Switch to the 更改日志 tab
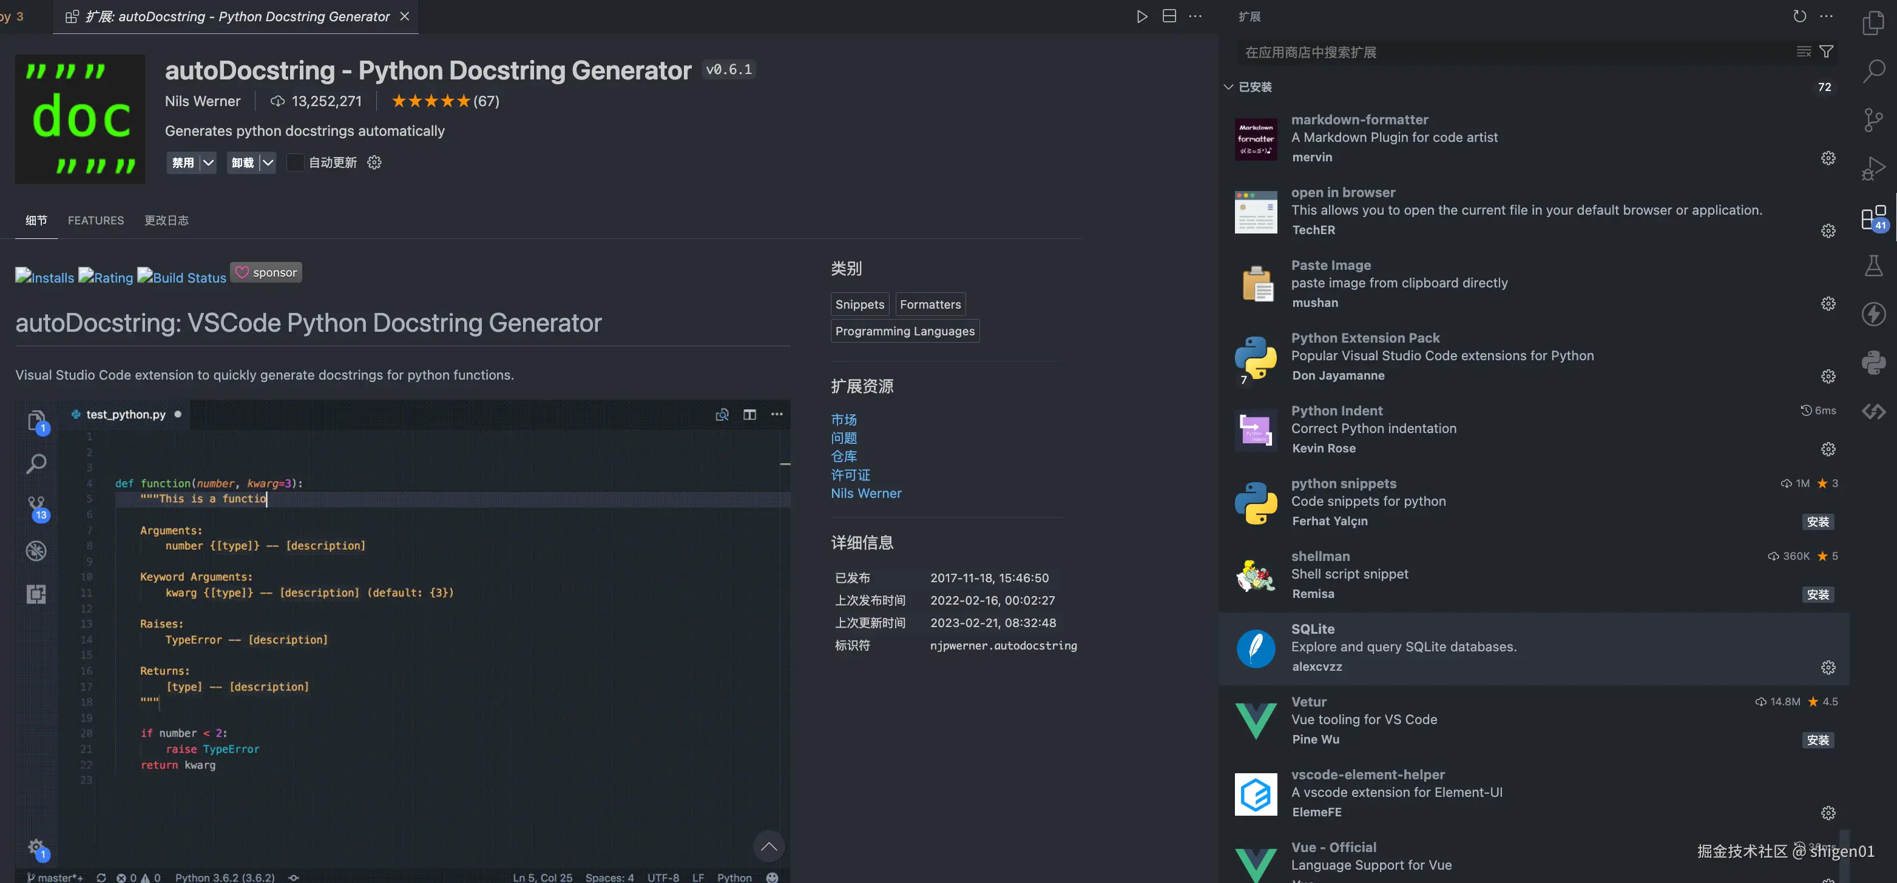 (166, 220)
